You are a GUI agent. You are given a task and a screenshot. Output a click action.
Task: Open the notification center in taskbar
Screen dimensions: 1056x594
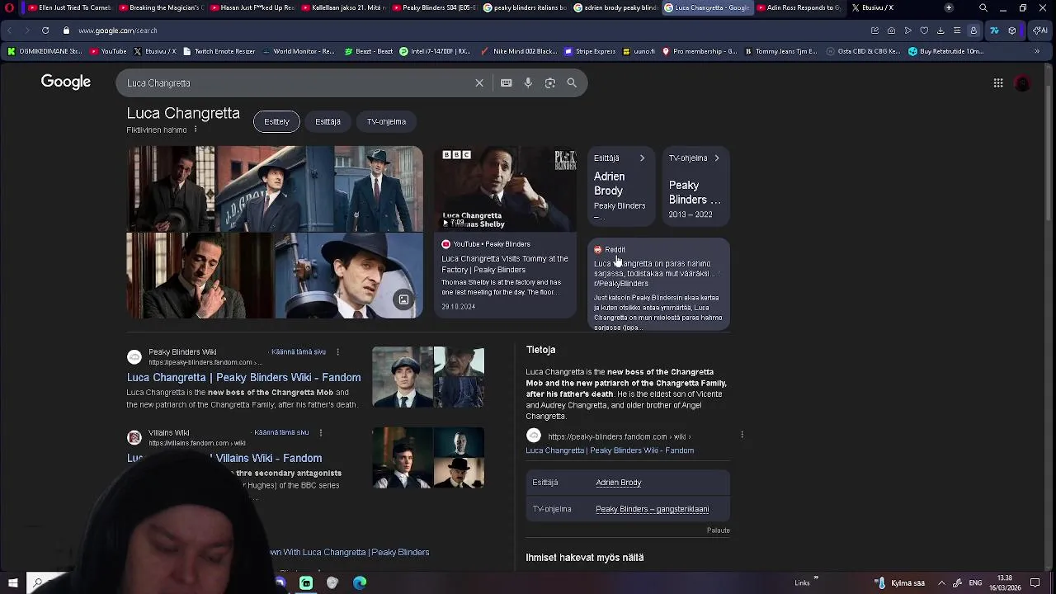click(x=1035, y=582)
